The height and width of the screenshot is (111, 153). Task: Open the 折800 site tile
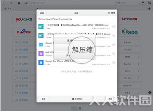(130, 32)
